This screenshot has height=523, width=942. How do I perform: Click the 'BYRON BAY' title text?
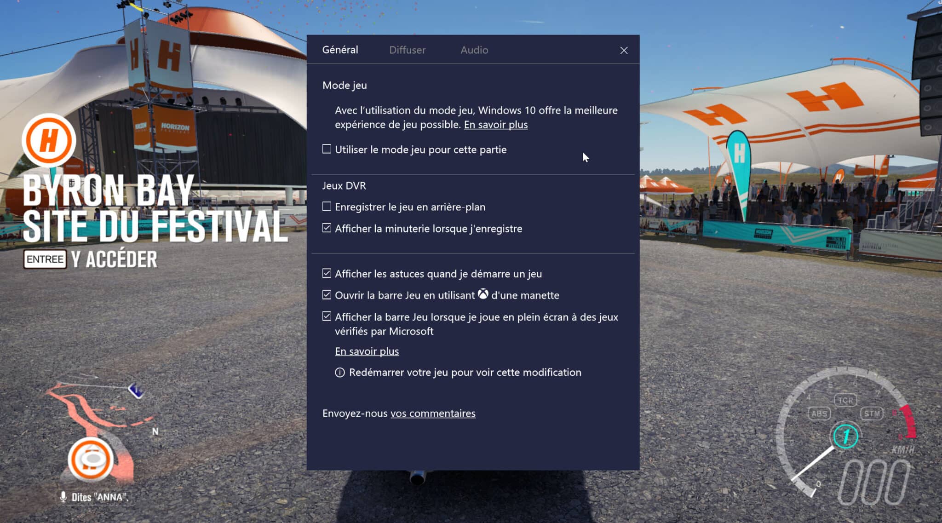click(109, 190)
